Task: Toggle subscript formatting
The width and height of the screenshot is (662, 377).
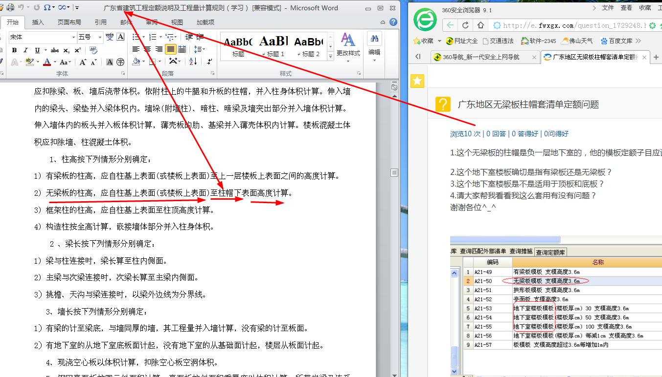Action: (x=66, y=50)
